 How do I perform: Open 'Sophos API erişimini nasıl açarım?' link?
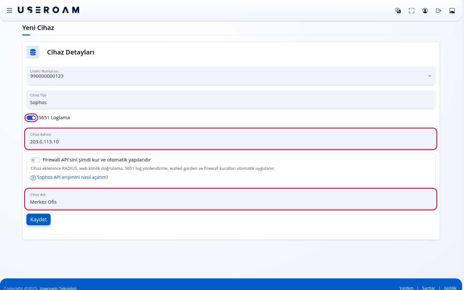click(72, 177)
